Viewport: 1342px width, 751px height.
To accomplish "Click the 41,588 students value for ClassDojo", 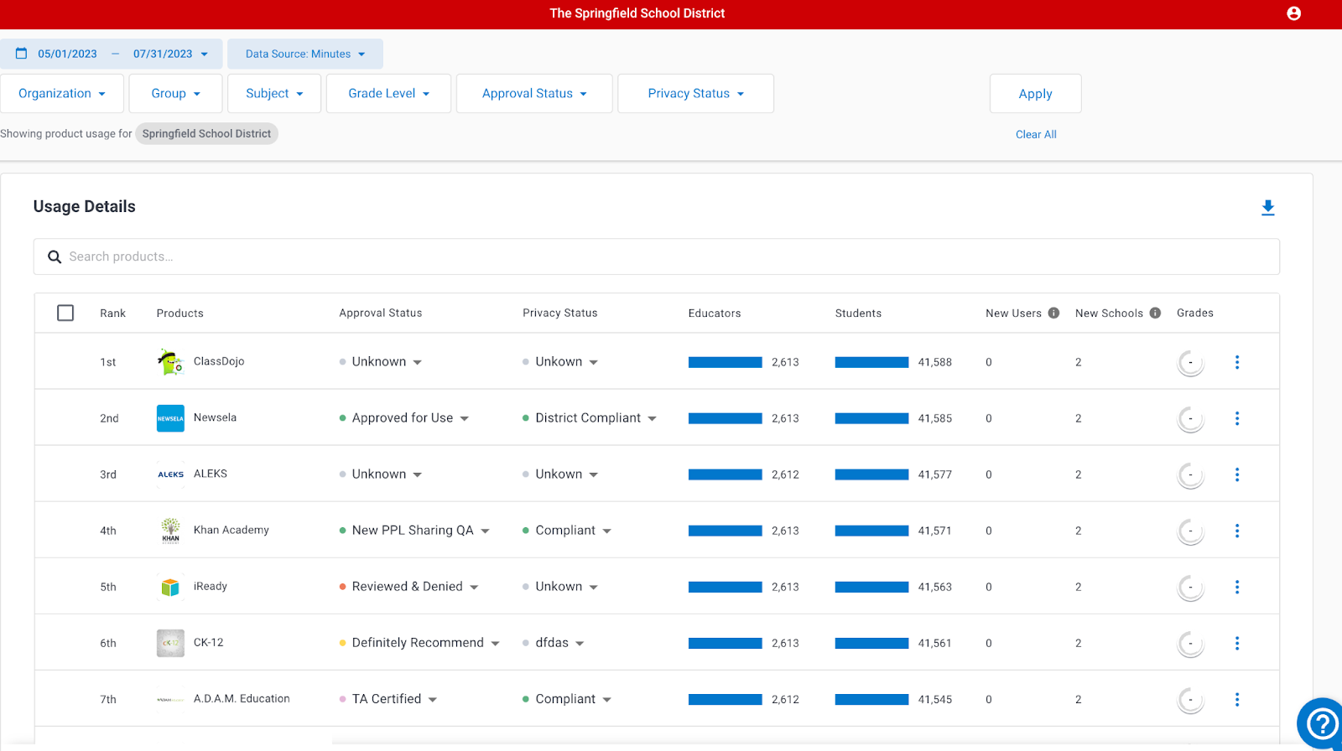I will pyautogui.click(x=934, y=362).
